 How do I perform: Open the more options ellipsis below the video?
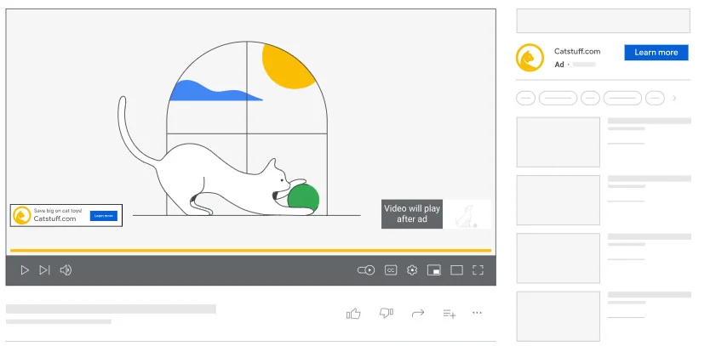click(477, 313)
